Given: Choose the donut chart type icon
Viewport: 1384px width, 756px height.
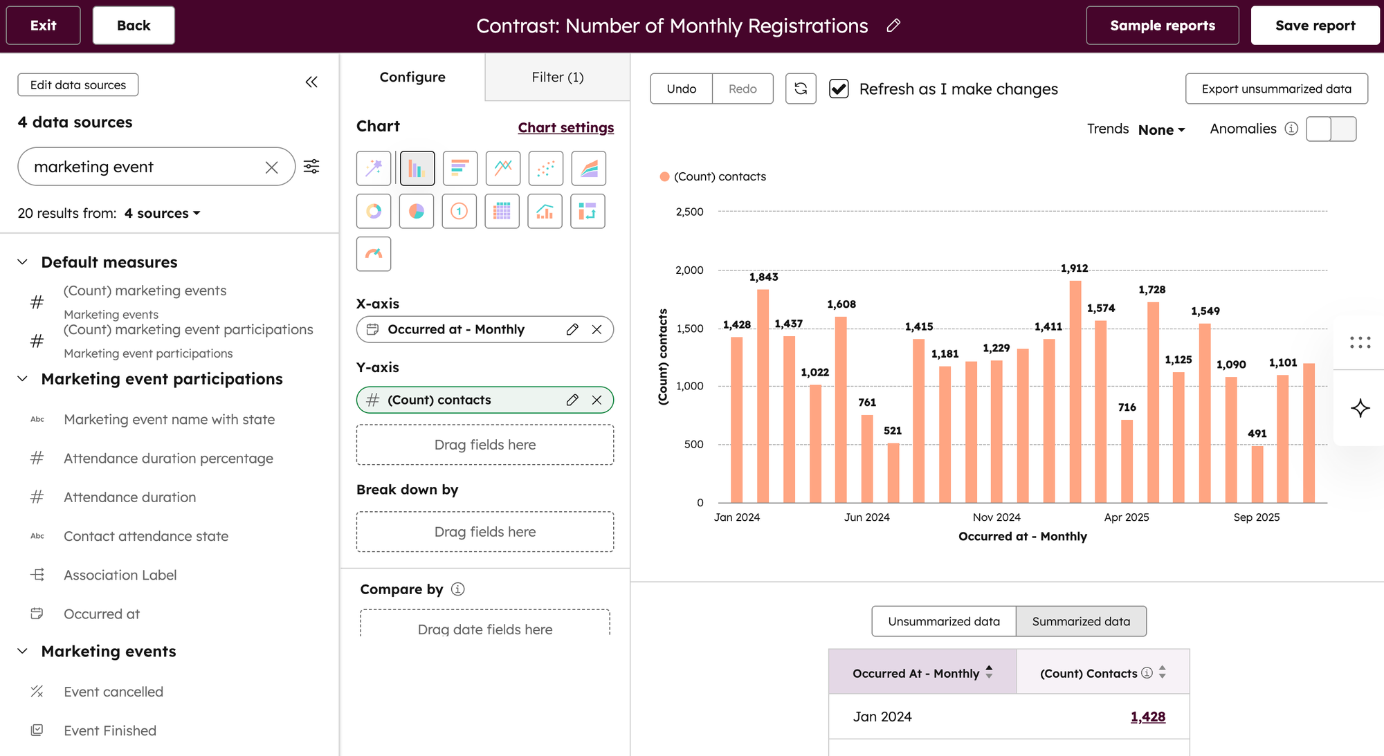Looking at the screenshot, I should (x=374, y=211).
